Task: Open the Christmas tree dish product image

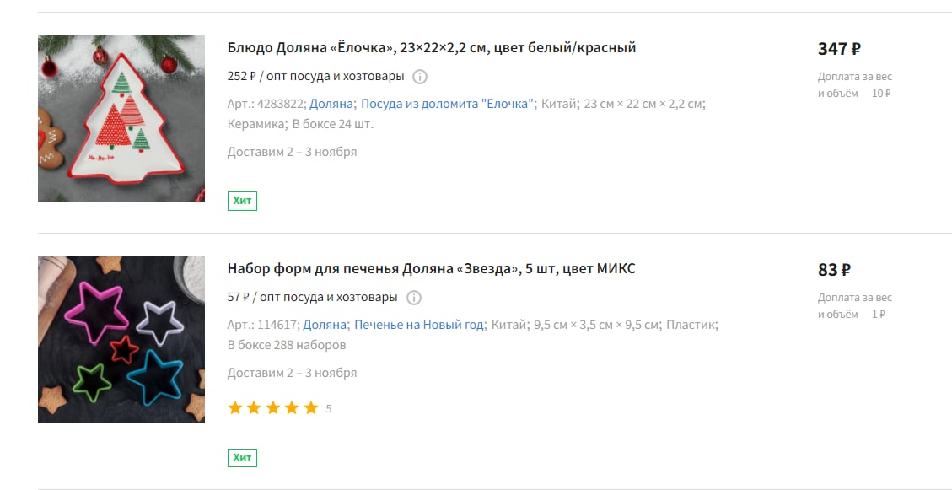Action: [x=121, y=119]
